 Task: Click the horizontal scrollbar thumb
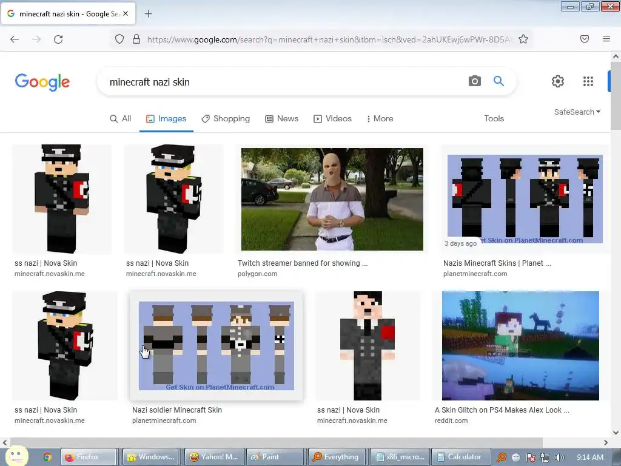277,442
